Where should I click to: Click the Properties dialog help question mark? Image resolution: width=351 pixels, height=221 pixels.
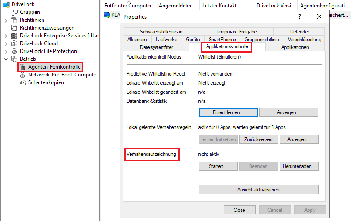tap(300, 16)
